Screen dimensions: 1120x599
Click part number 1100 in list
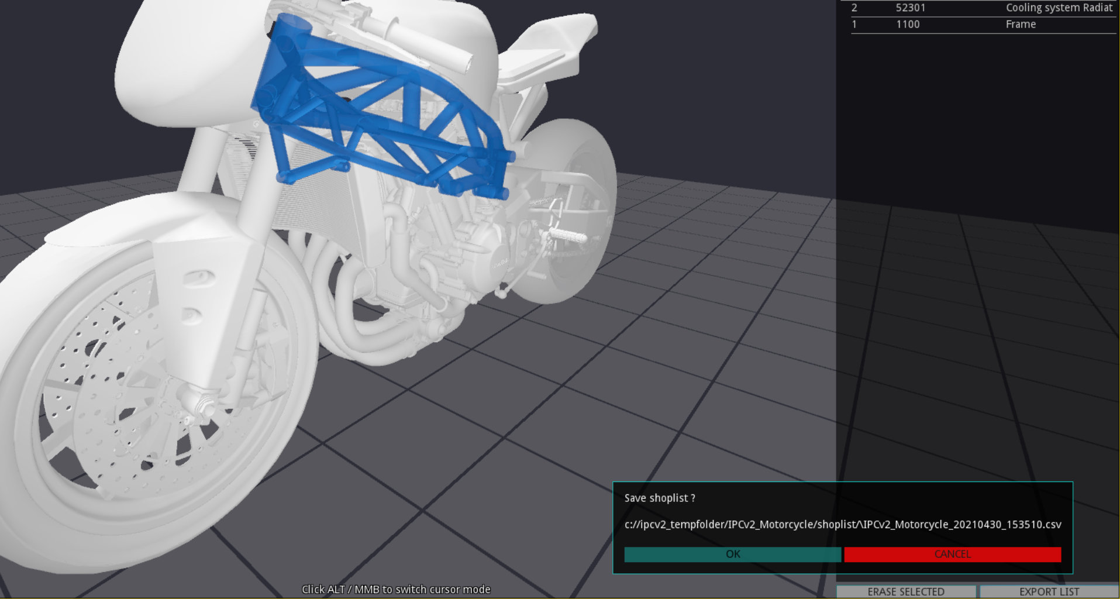[x=908, y=25]
